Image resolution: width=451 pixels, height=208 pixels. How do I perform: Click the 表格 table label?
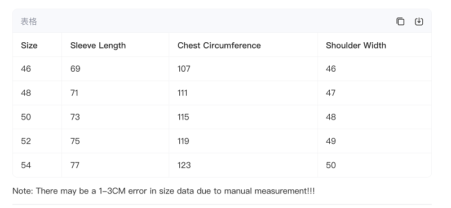[x=29, y=21]
